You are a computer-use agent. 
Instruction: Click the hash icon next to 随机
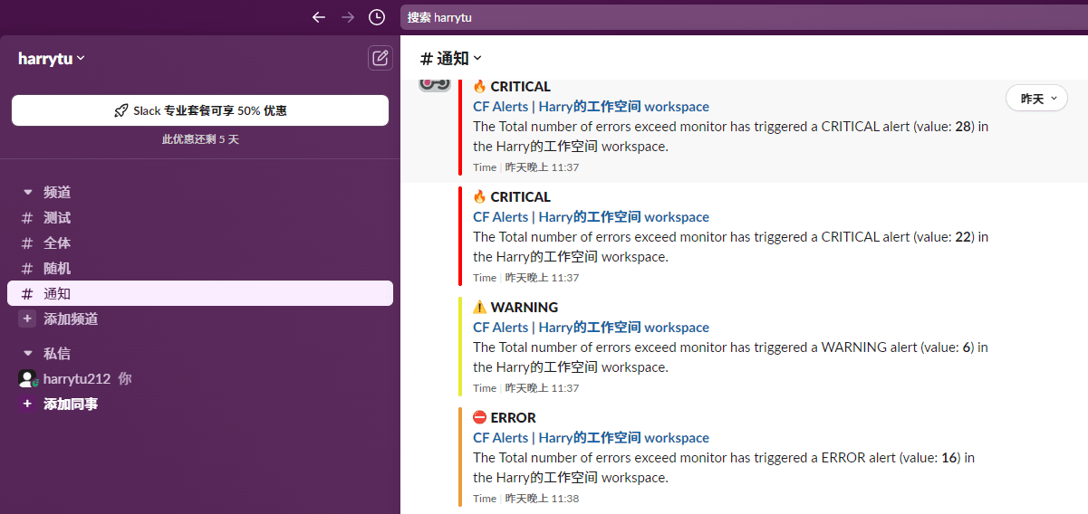27,269
